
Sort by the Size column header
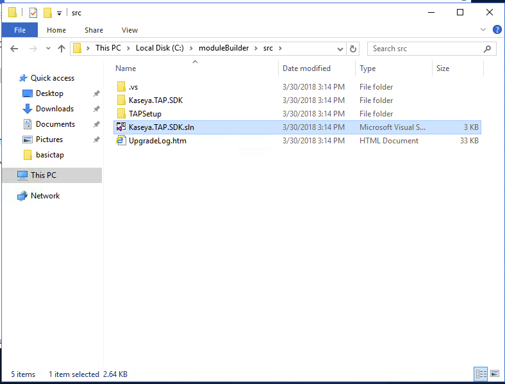443,68
